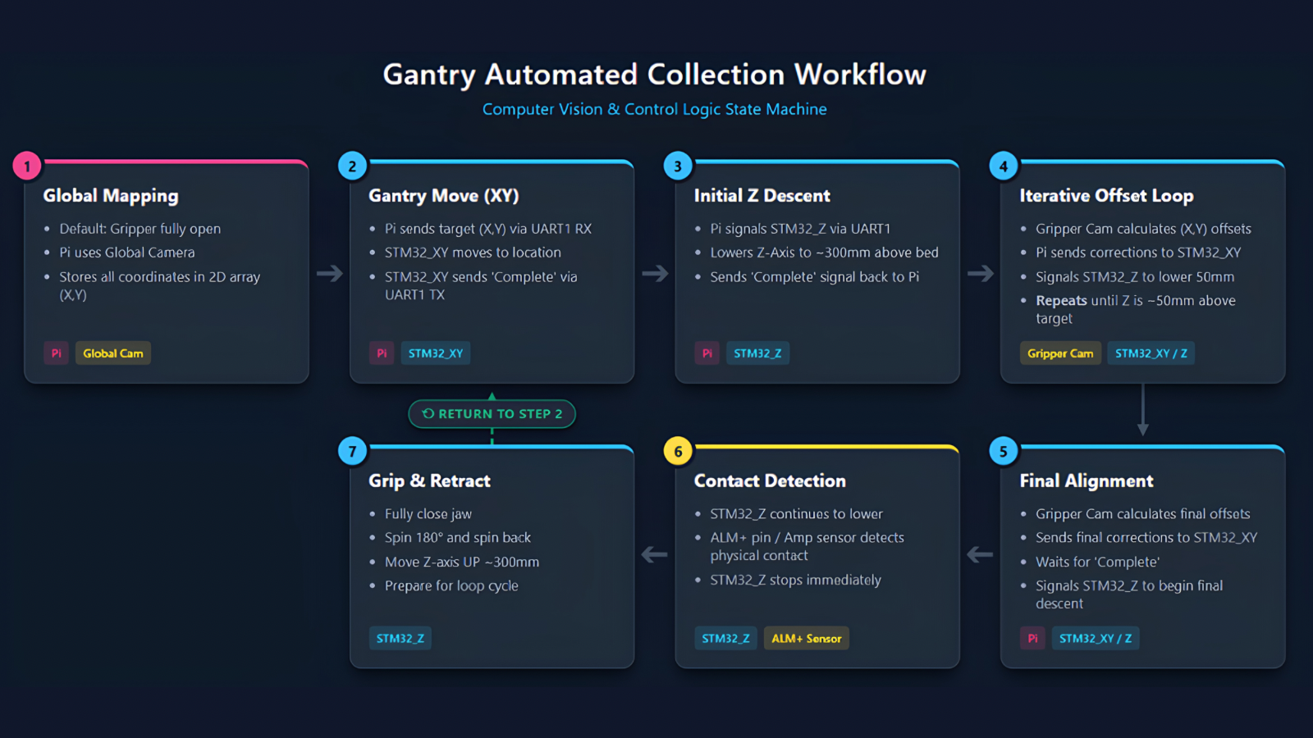Click the Computer Vision & Control Logic subtitle
The height and width of the screenshot is (738, 1313).
point(655,109)
